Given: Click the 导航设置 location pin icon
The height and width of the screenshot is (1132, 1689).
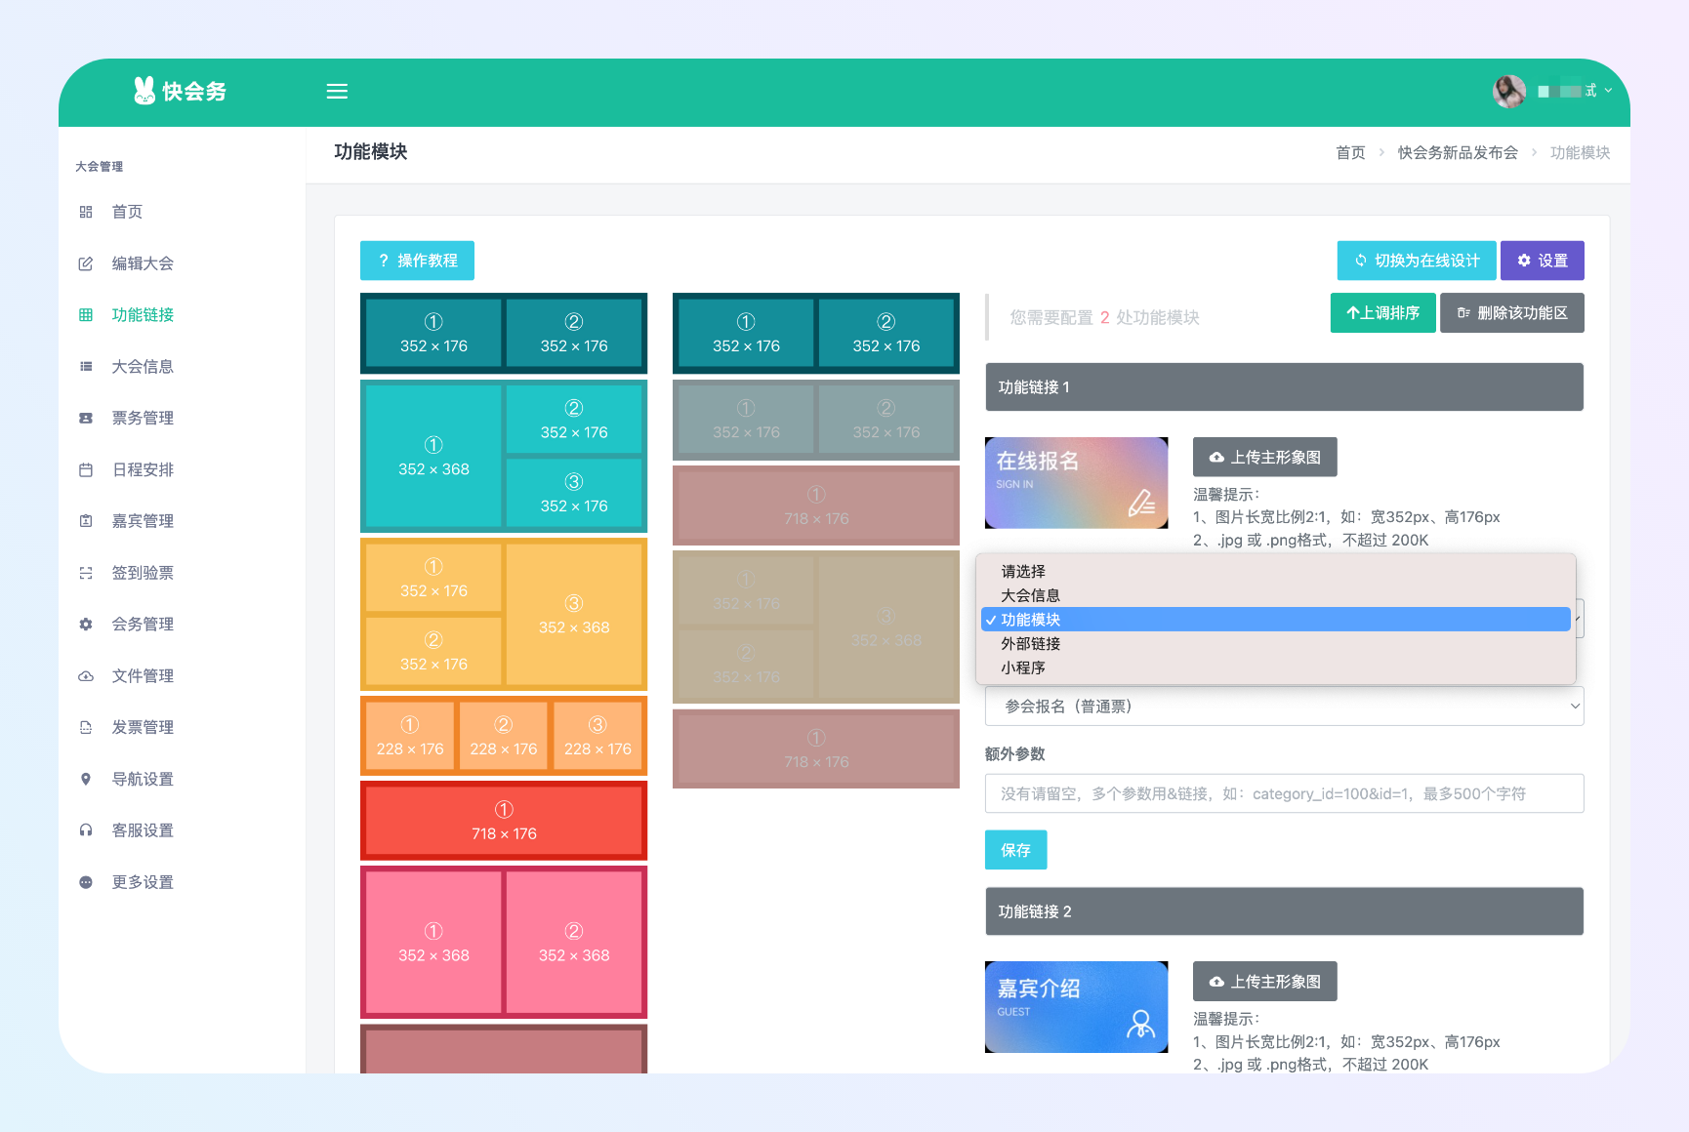Looking at the screenshot, I should tap(86, 779).
